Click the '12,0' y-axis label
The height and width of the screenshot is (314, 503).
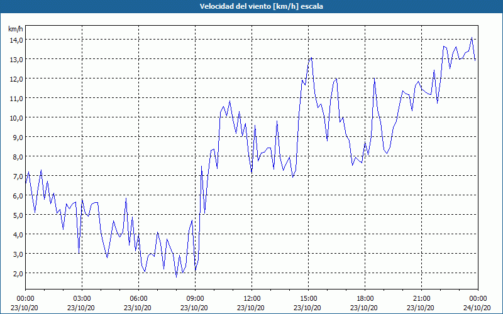pos(16,79)
